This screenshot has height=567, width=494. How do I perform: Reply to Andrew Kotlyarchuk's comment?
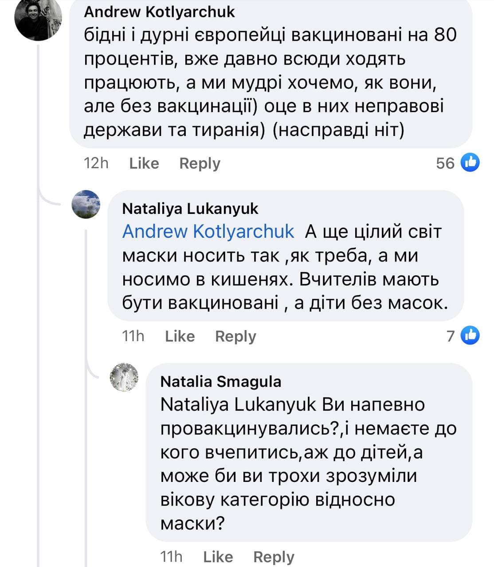pos(200,163)
